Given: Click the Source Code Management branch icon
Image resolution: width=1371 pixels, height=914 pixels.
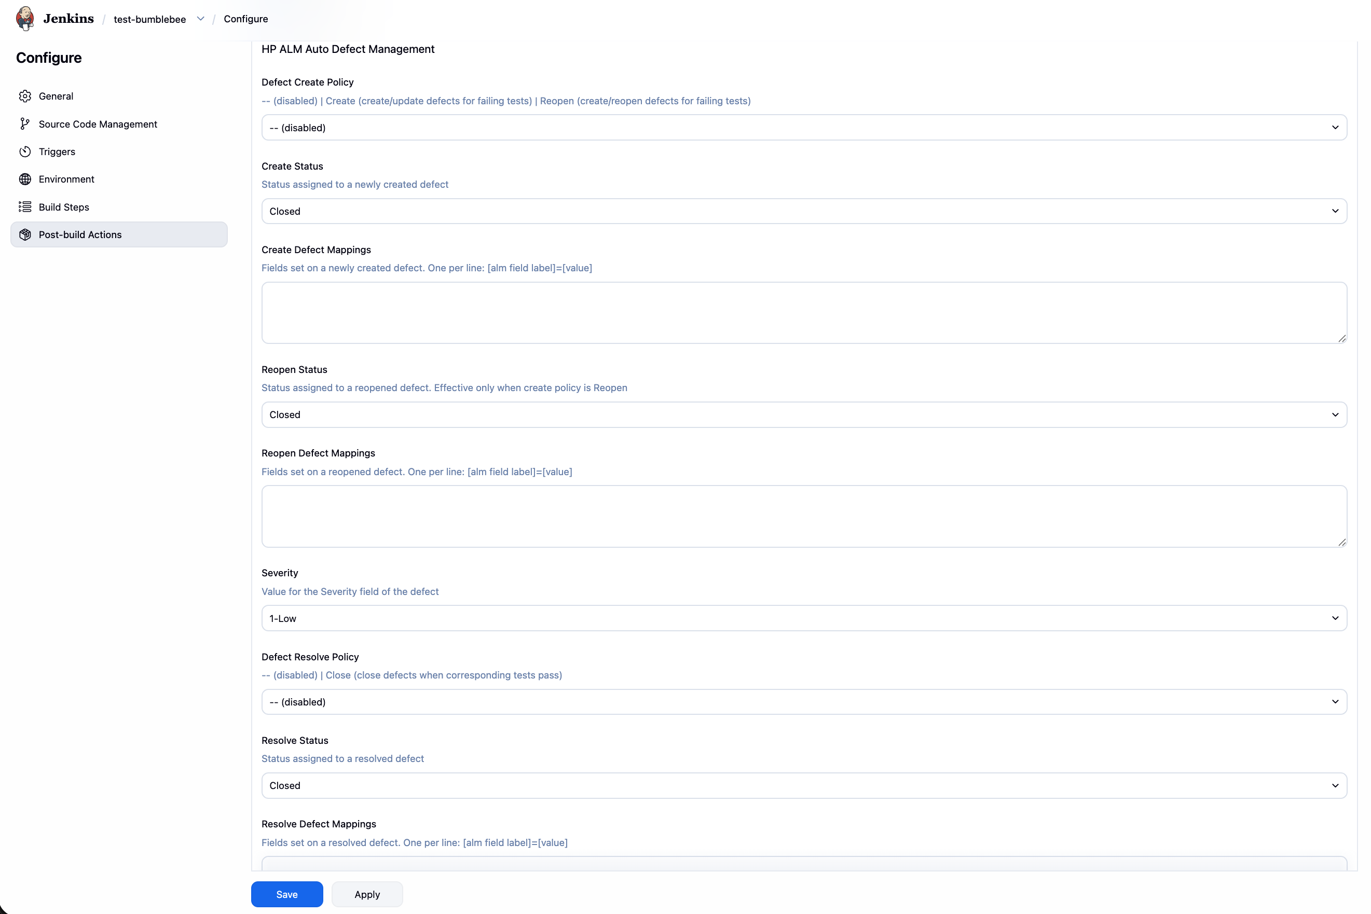Looking at the screenshot, I should tap(24, 124).
